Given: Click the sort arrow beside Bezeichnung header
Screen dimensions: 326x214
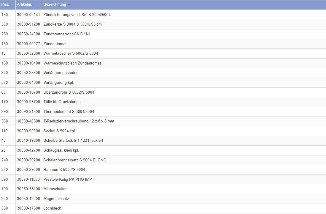Looking at the screenshot, I should [69, 4].
